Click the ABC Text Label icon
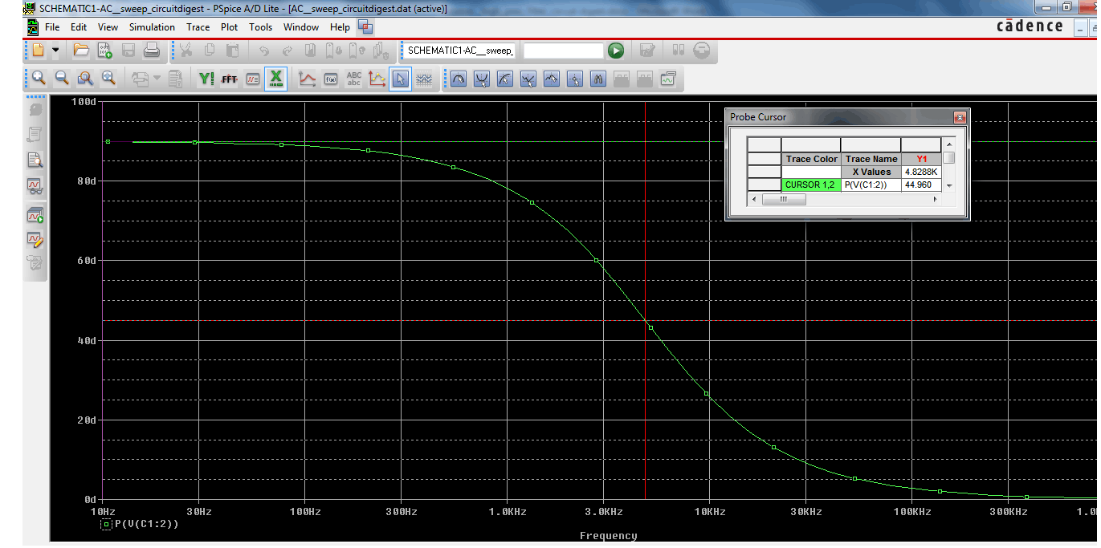This screenshot has width=1101, height=548. point(353,79)
